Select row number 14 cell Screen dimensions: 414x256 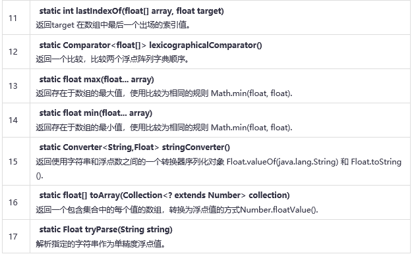16,120
